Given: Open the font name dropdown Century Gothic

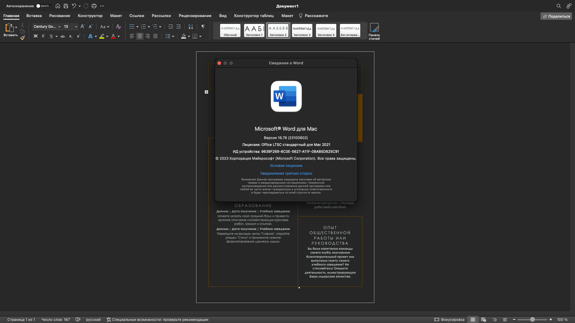Looking at the screenshot, I should coord(47,27).
